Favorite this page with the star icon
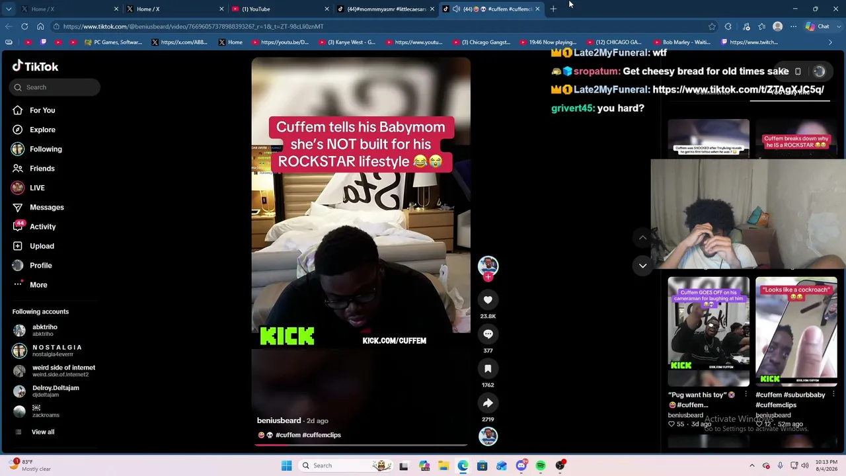The image size is (846, 476). click(712, 26)
